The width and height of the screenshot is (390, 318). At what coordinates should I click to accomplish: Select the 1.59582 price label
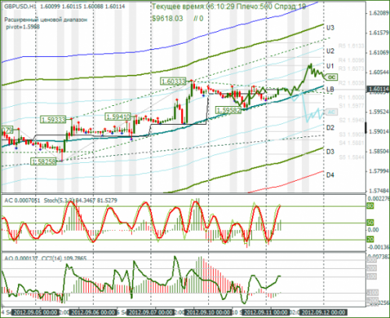229,110
